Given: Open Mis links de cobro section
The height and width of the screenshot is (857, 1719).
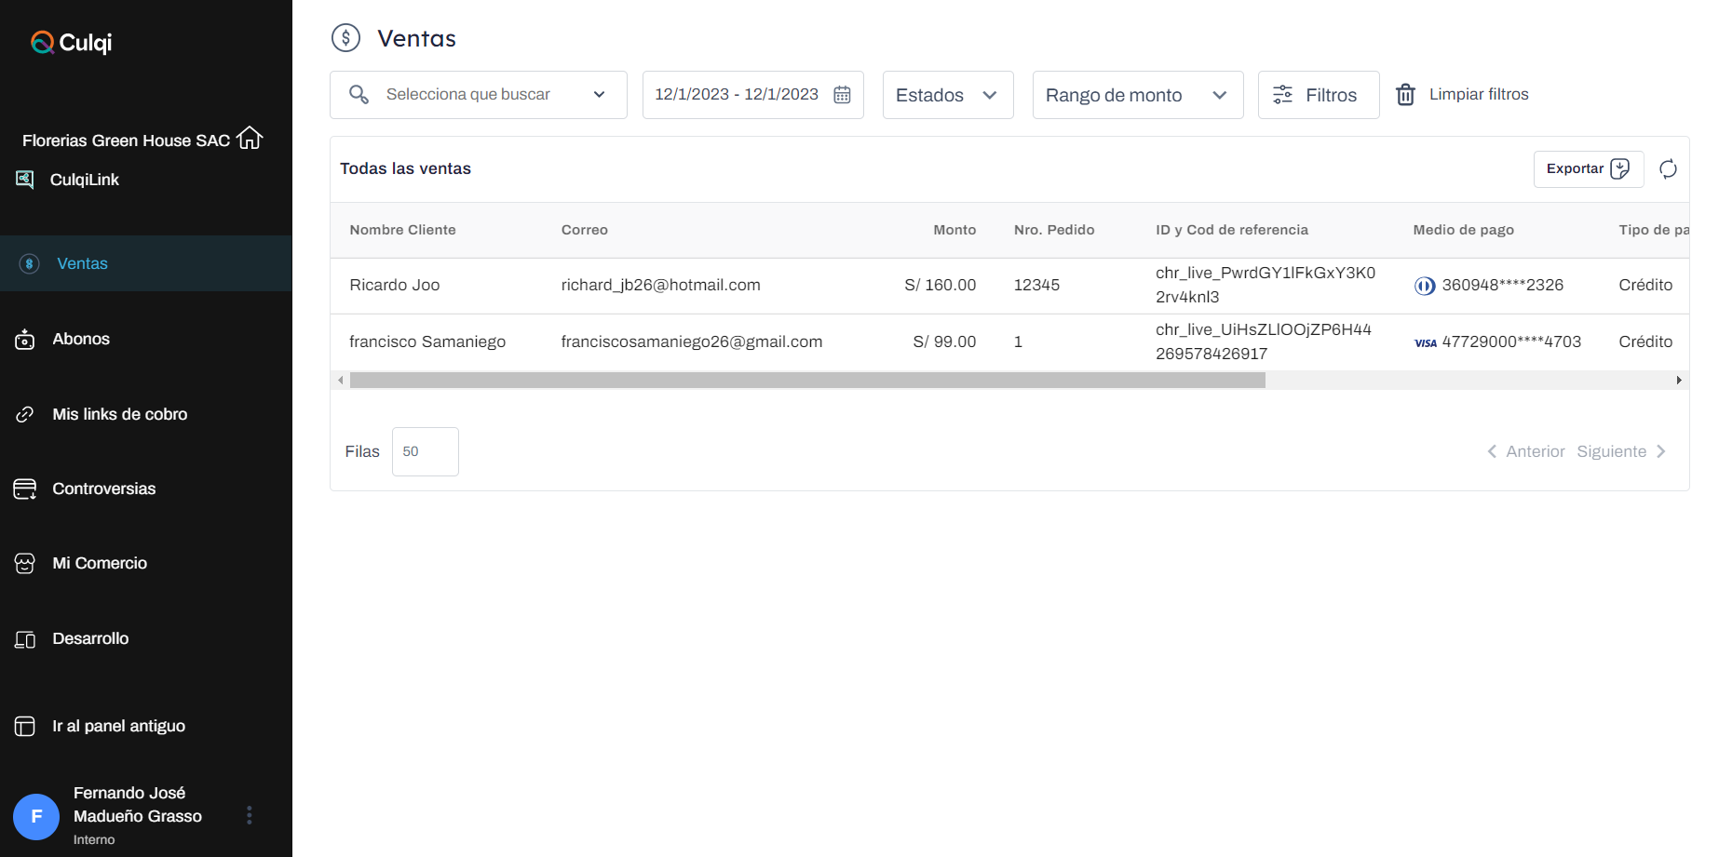Looking at the screenshot, I should click(119, 414).
